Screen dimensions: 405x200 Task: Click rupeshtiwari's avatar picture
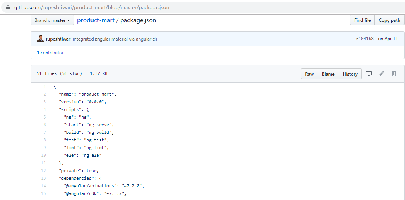tap(40, 39)
